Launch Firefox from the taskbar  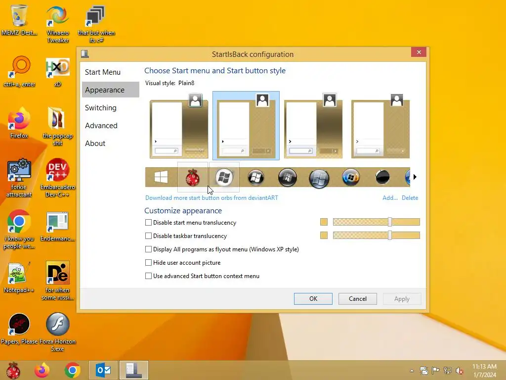(42, 370)
